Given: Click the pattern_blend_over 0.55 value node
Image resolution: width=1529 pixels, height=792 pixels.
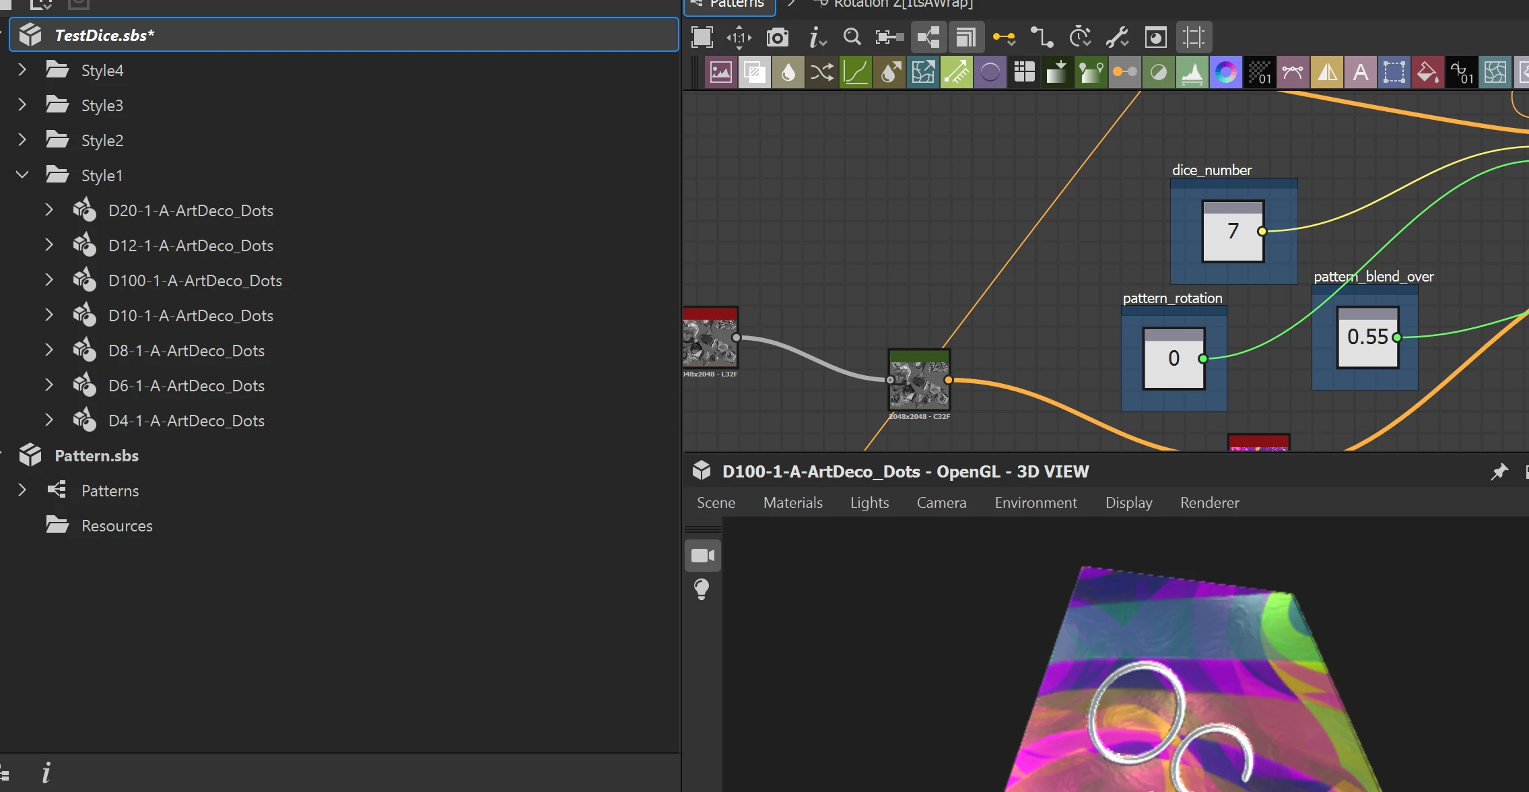Looking at the screenshot, I should point(1367,337).
